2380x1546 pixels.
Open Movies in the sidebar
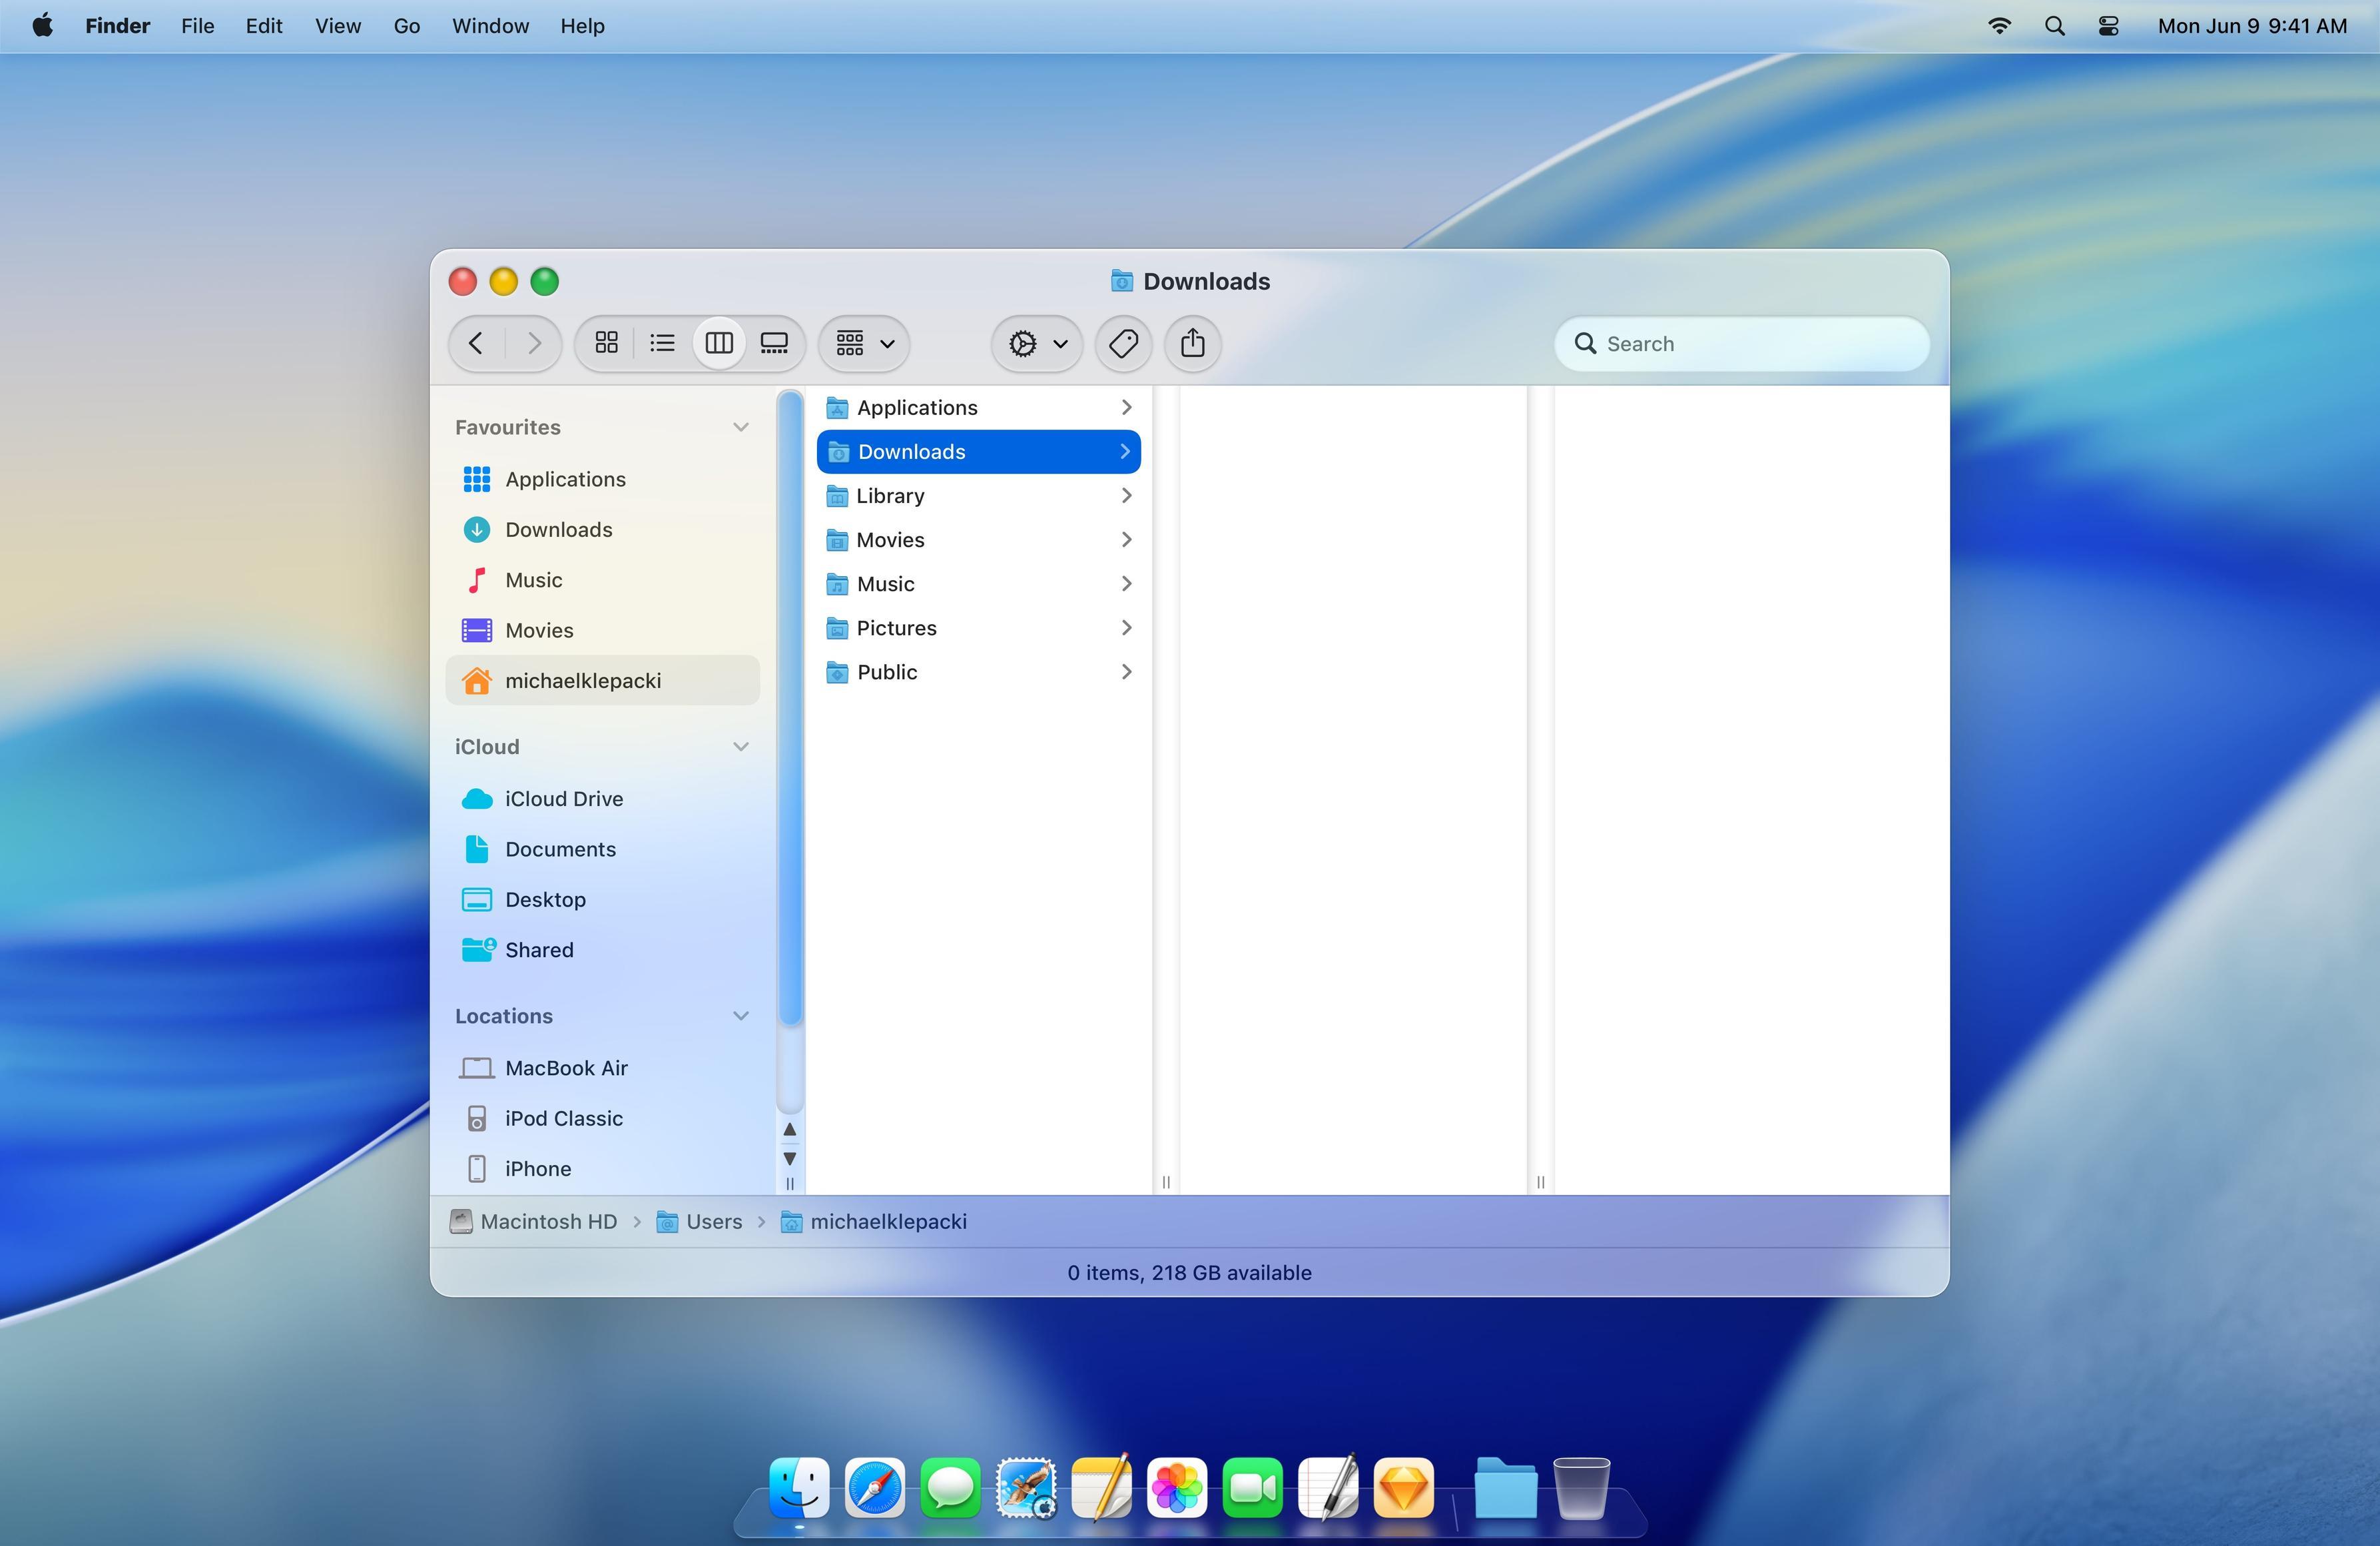(x=602, y=630)
